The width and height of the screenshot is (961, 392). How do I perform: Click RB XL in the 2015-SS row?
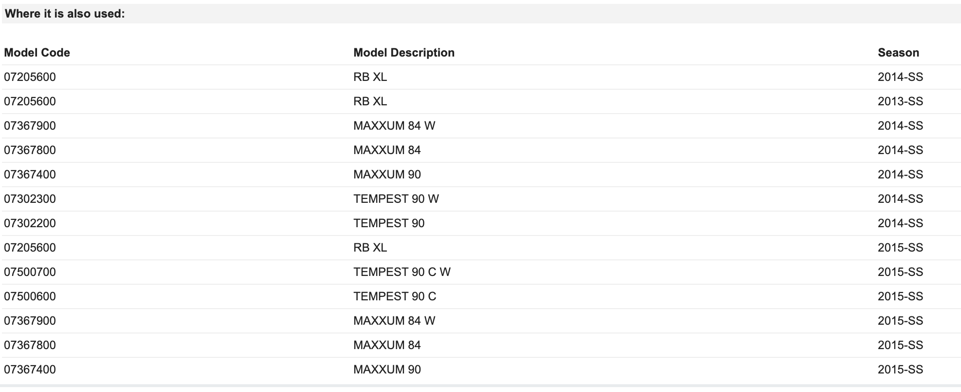click(370, 248)
